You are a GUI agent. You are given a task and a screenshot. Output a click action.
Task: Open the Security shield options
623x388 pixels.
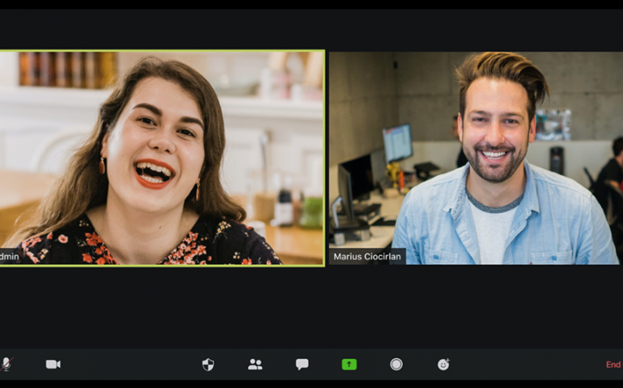(x=208, y=365)
